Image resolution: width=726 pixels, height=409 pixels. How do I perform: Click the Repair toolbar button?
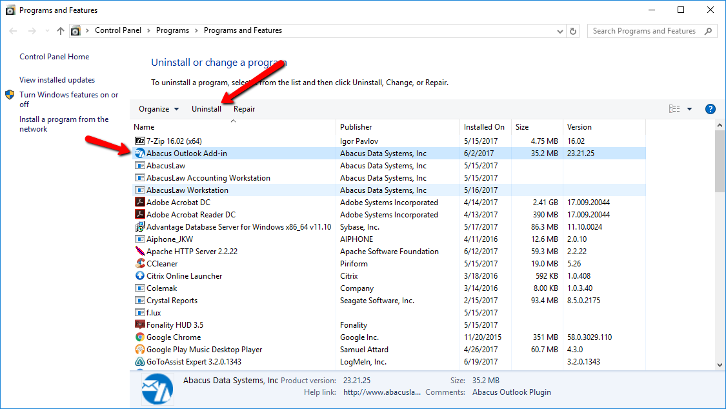245,109
